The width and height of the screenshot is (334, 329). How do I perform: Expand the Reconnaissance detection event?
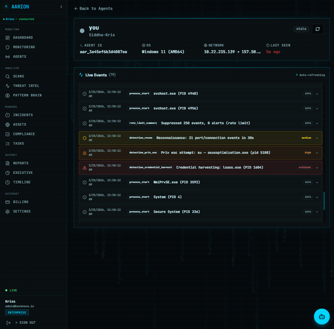pyautogui.click(x=317, y=138)
